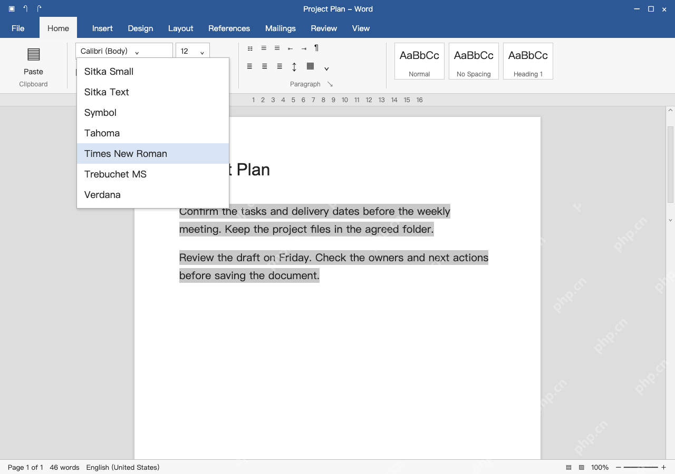Click the line before saving the document
Viewport: 675px width, 474px height.
point(249,275)
